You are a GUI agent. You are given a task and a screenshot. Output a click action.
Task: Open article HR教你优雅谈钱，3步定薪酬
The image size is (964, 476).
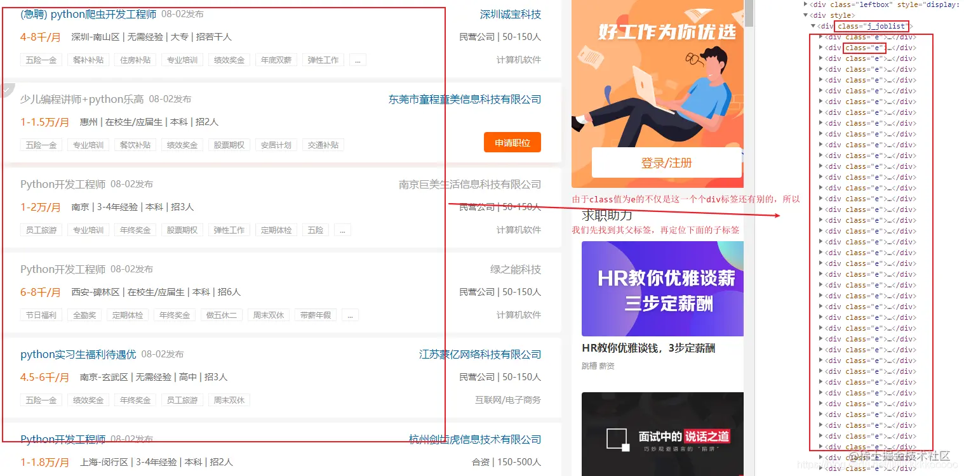click(x=648, y=348)
